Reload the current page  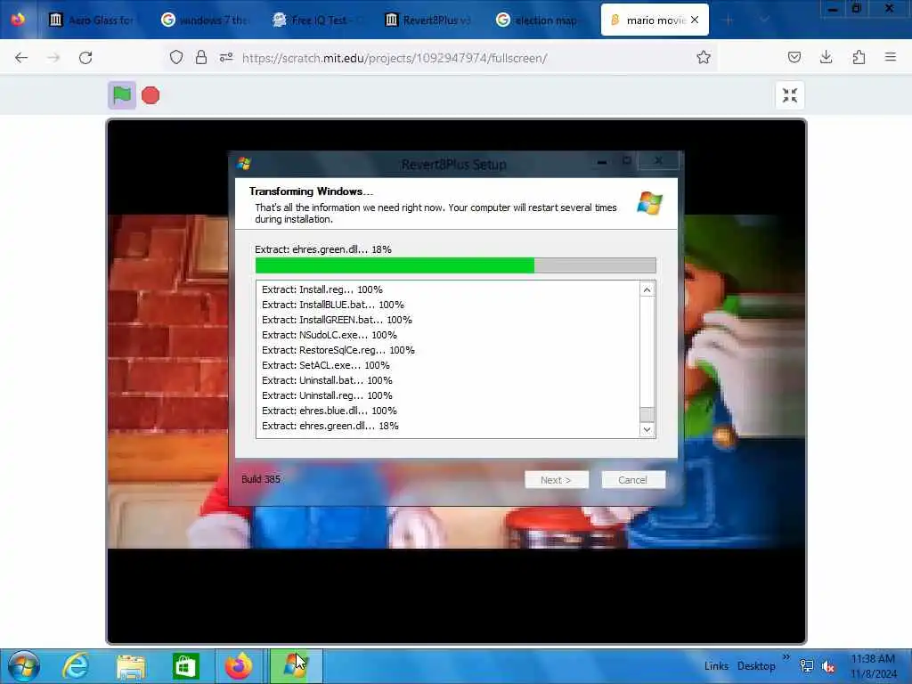coord(85,58)
